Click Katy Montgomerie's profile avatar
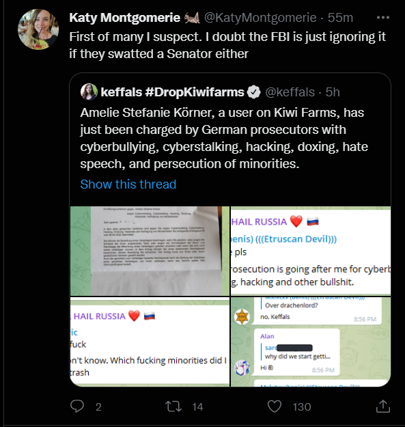The height and width of the screenshot is (427, 405). pyautogui.click(x=38, y=29)
